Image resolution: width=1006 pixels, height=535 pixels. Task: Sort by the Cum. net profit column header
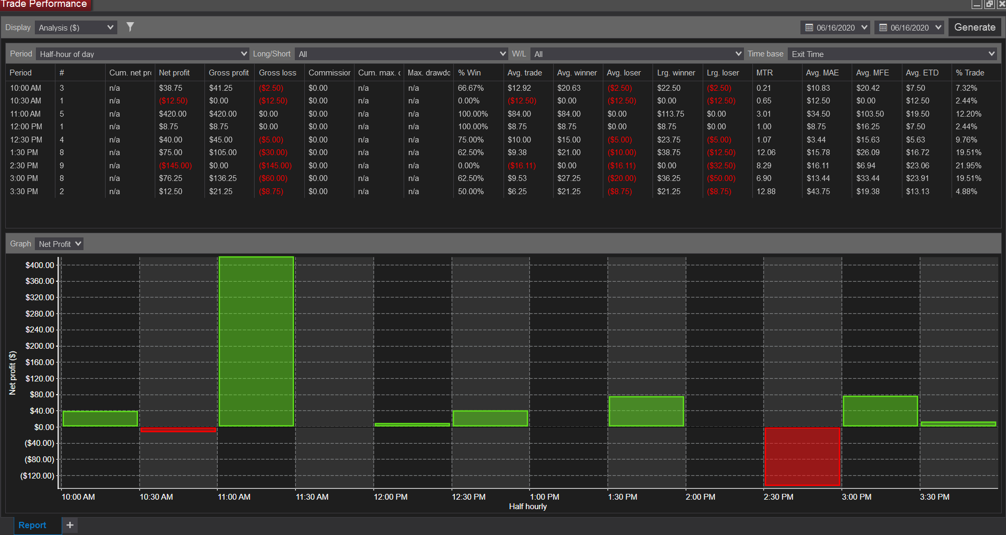pyautogui.click(x=130, y=73)
